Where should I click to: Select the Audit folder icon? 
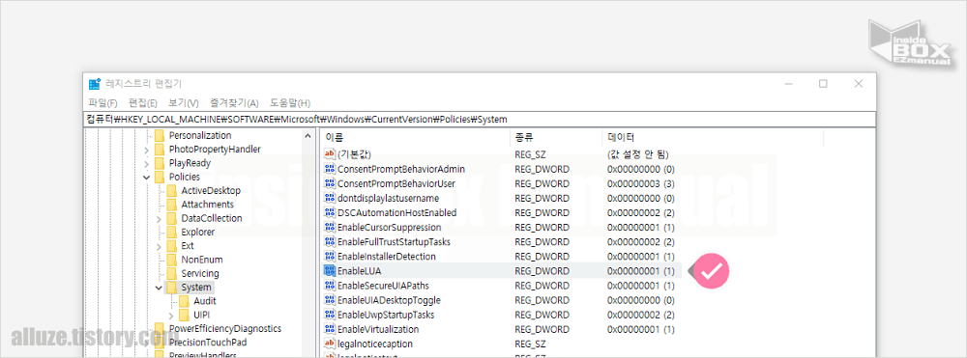185,301
